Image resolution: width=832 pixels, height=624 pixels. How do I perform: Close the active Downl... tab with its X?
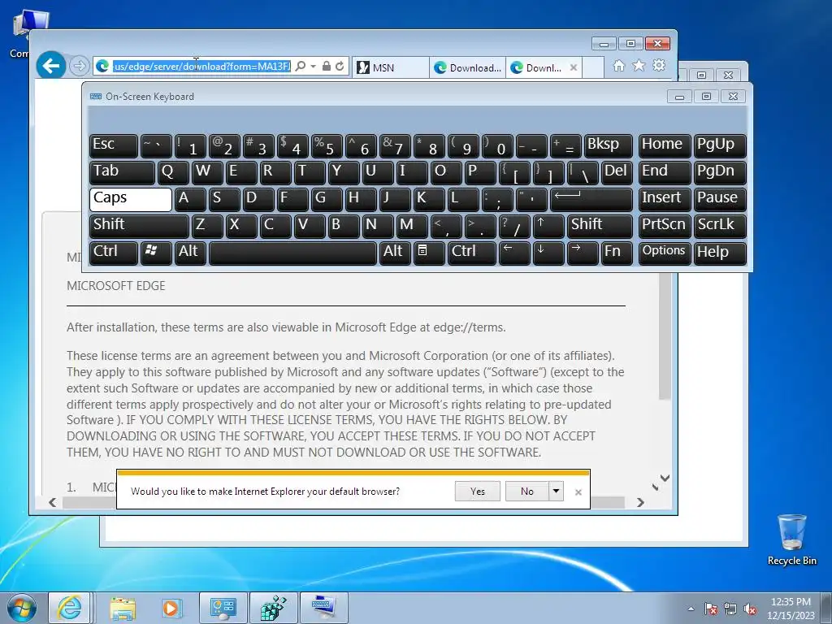pos(574,67)
